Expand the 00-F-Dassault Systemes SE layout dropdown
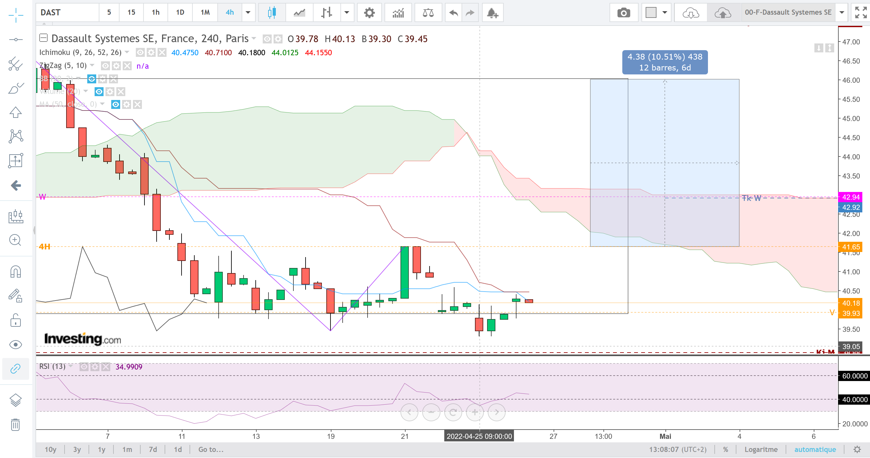The height and width of the screenshot is (458, 870). click(842, 13)
